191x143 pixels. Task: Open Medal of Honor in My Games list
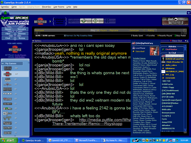(x=7, y=68)
